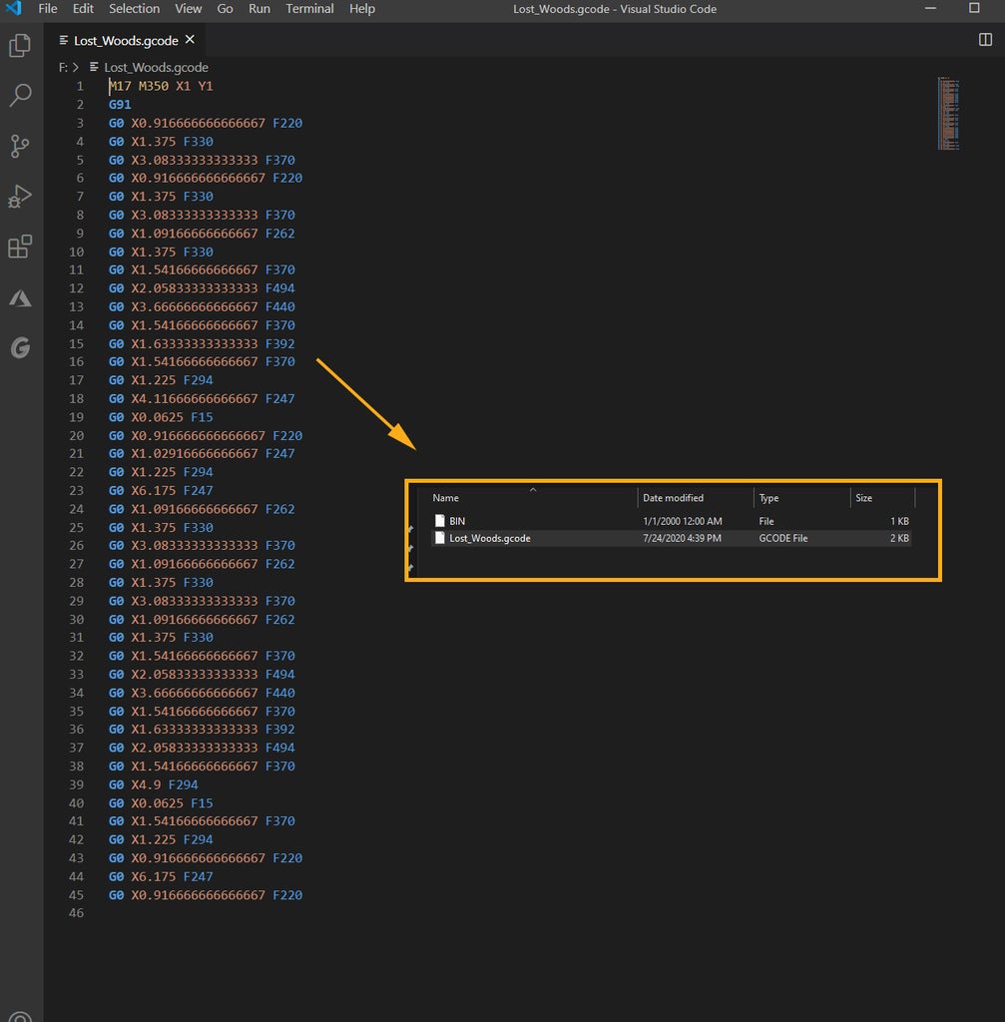1005x1022 pixels.
Task: Expand the breadcrumb chevron after F:
Action: (x=76, y=67)
